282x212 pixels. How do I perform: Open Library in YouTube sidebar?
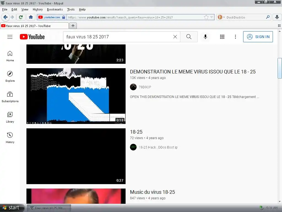click(x=10, y=117)
